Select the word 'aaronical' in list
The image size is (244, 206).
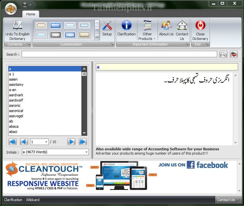pyautogui.click(x=45, y=111)
